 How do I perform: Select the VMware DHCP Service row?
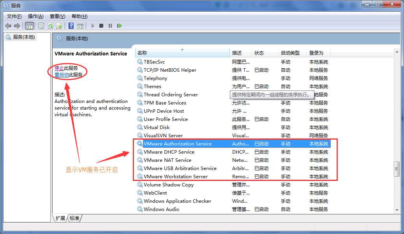[x=233, y=152]
